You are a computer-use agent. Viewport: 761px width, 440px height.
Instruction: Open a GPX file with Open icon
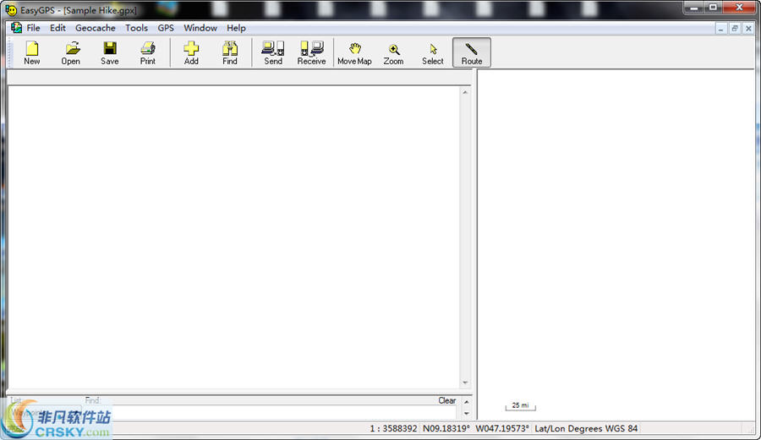tap(71, 53)
